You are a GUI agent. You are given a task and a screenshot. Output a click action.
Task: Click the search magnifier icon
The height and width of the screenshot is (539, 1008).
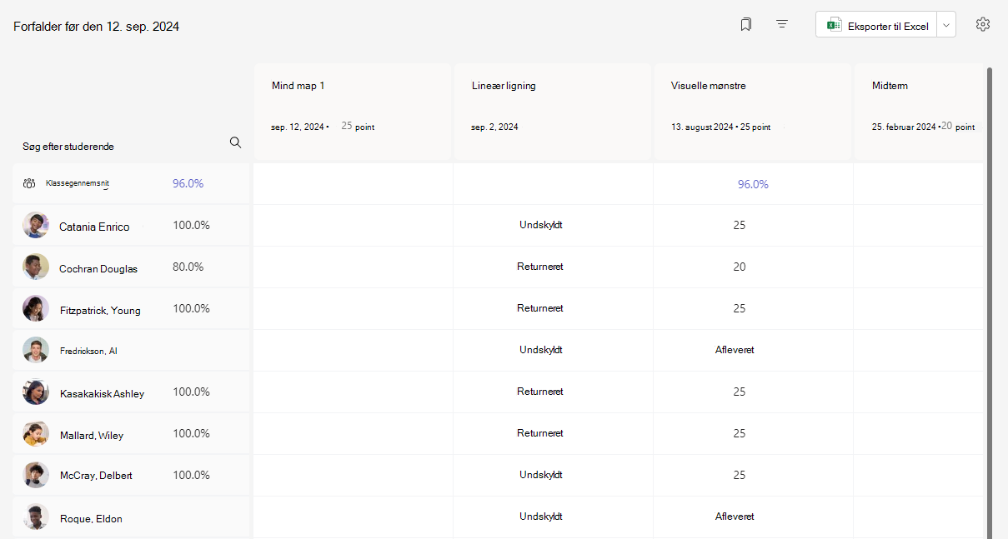click(x=235, y=142)
